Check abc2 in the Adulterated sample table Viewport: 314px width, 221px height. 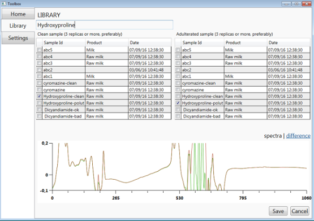[x=178, y=70]
